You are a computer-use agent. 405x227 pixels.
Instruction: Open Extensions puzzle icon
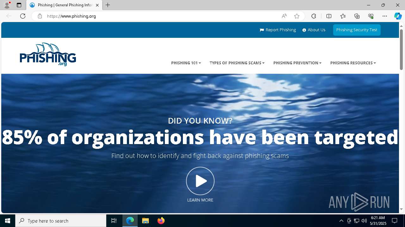point(314,16)
